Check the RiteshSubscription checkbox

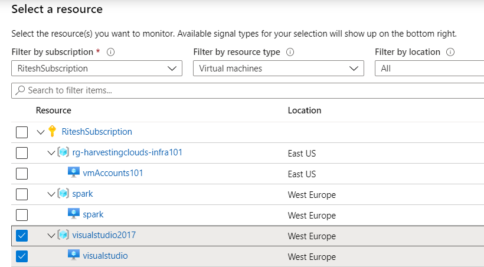click(22, 132)
